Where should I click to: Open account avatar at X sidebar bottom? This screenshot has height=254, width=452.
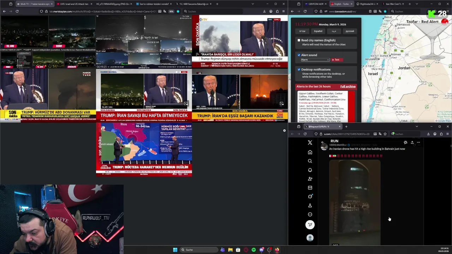point(310,238)
